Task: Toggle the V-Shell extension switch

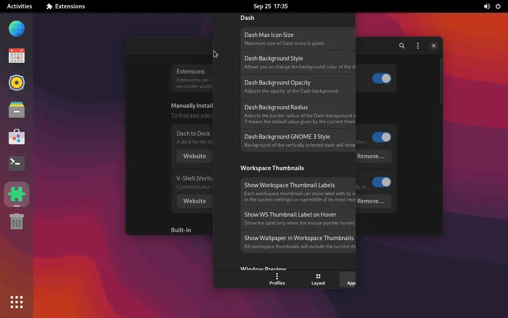Action: (382, 182)
